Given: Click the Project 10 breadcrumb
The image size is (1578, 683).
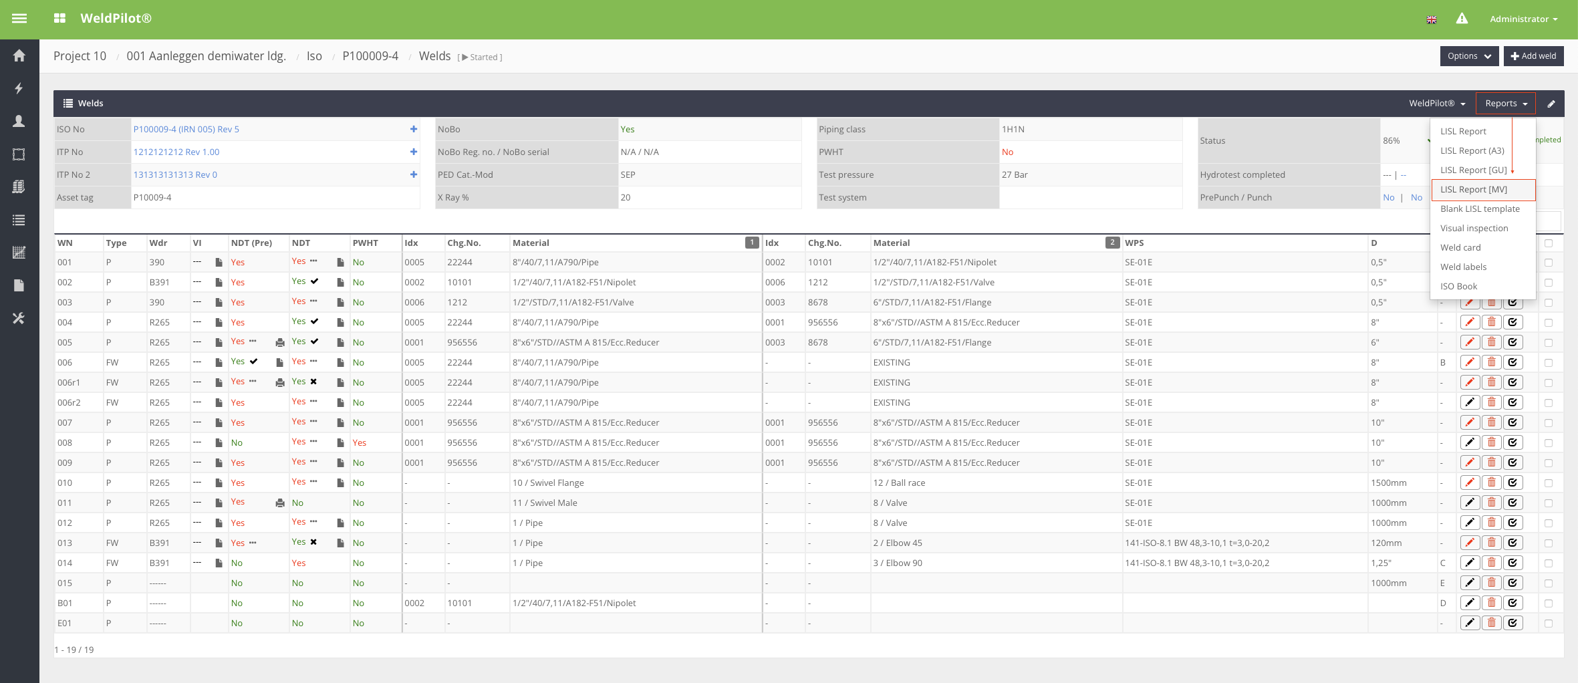Looking at the screenshot, I should 80,56.
